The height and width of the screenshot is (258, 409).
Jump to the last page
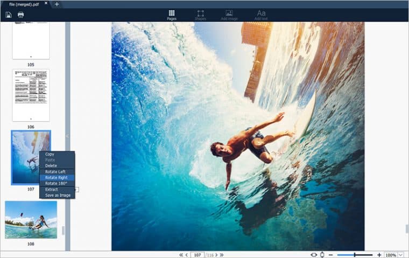(221, 255)
